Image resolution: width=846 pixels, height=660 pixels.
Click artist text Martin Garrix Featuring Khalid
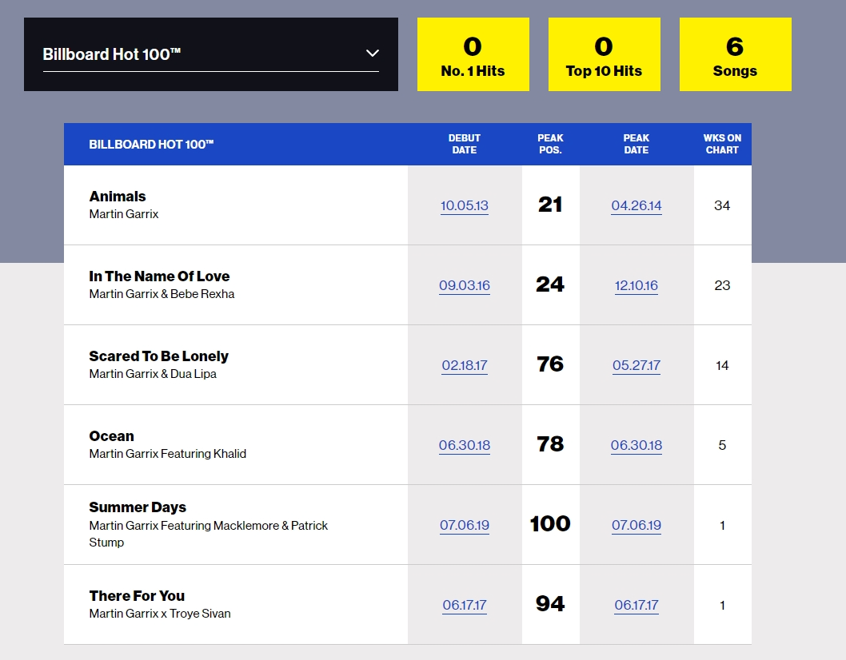point(167,454)
